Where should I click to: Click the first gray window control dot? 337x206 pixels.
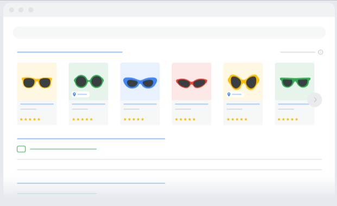coord(11,10)
